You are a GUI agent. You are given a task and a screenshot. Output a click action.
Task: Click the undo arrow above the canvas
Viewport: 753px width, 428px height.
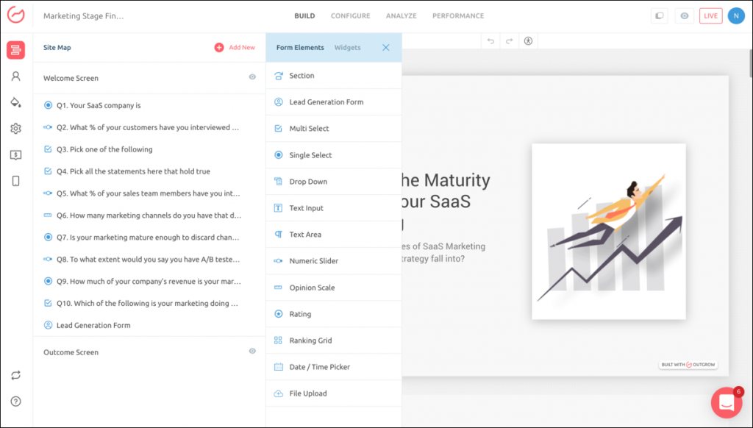490,41
